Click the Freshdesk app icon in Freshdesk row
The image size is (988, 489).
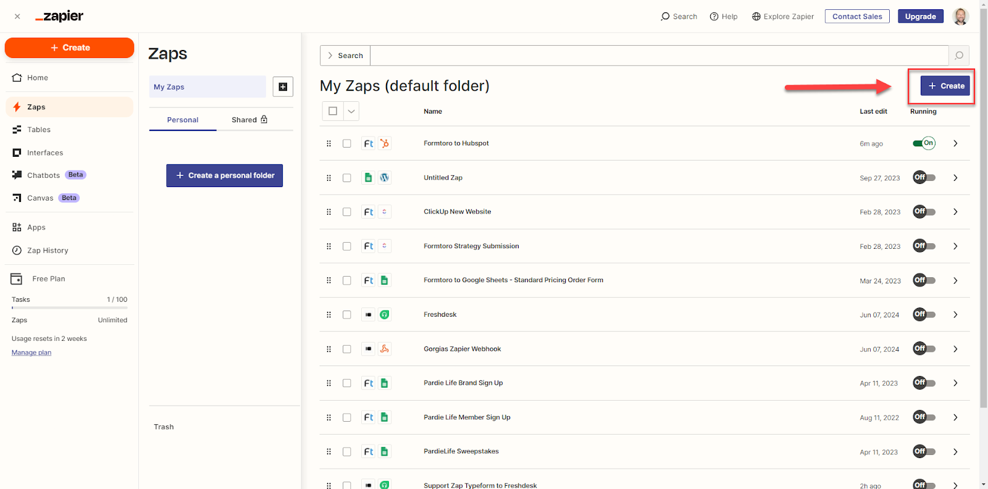pos(384,315)
